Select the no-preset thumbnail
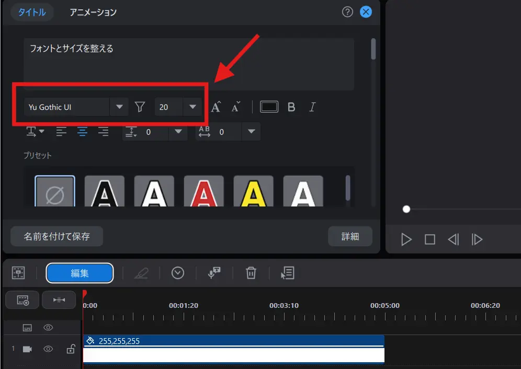The image size is (521, 369). tap(55, 191)
